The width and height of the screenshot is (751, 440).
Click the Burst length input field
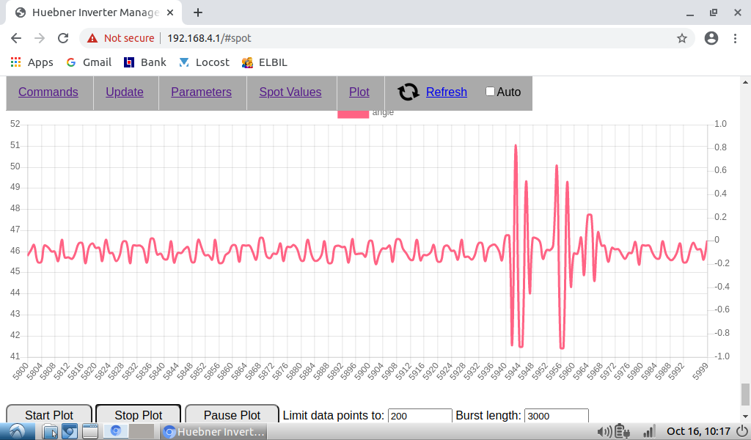[556, 416]
